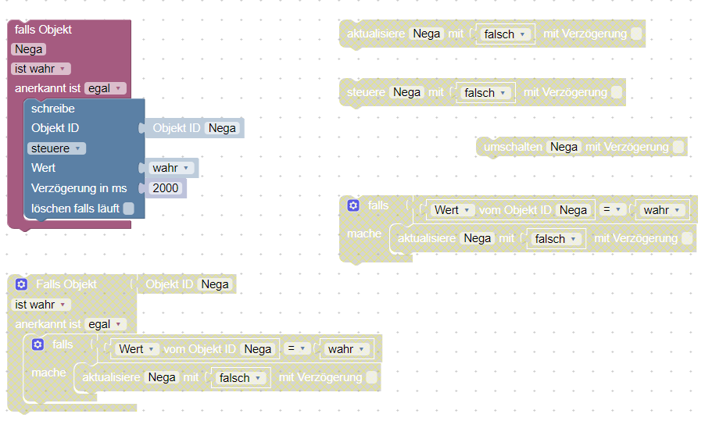Select standalone steuere block by its steuere label
Image resolution: width=705 pixels, height=421 pixels.
coord(366,92)
